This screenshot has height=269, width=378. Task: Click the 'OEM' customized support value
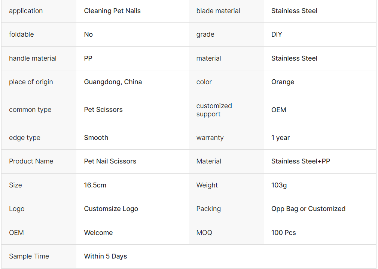point(279,110)
